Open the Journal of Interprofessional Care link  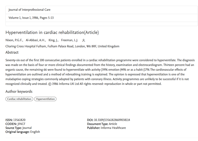[29, 10]
